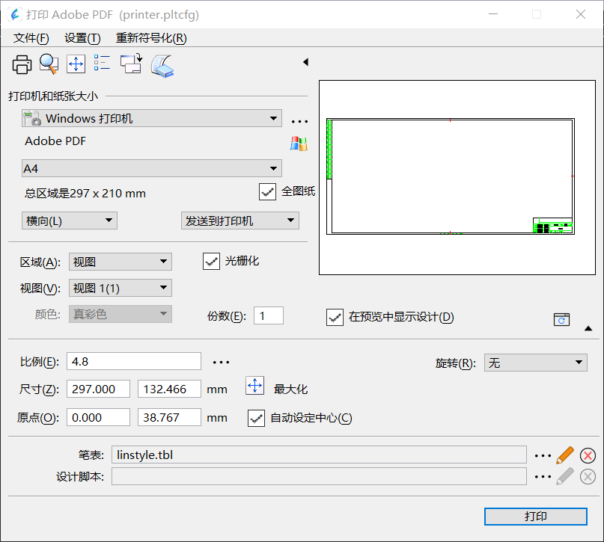This screenshot has height=542, width=604.
Task: Open the 视图 1(1) view dropdown
Action: coord(121,288)
